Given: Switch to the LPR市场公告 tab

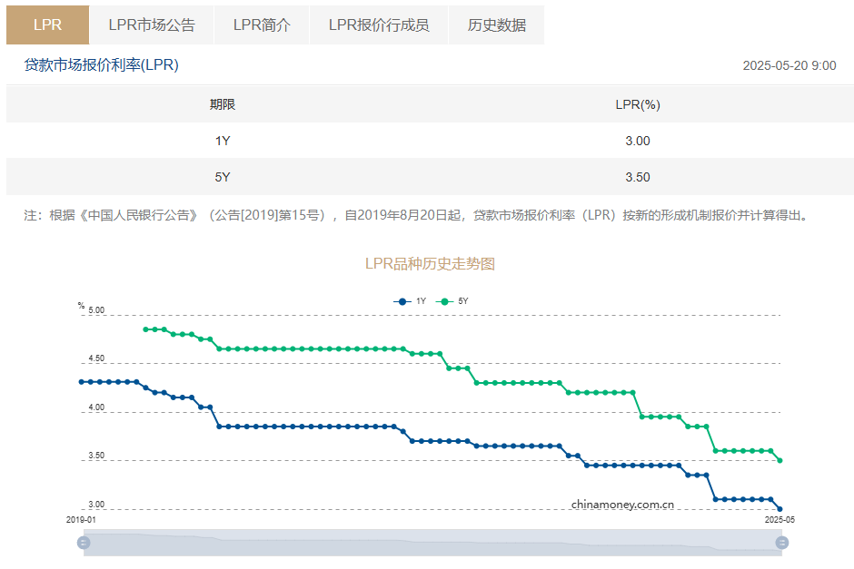Looking at the screenshot, I should tap(152, 25).
